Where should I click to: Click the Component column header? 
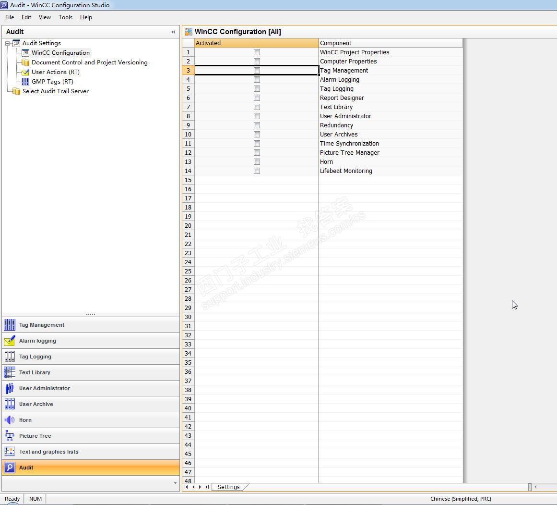point(391,43)
